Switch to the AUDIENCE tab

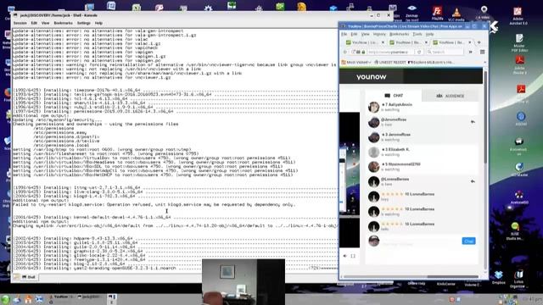click(451, 96)
